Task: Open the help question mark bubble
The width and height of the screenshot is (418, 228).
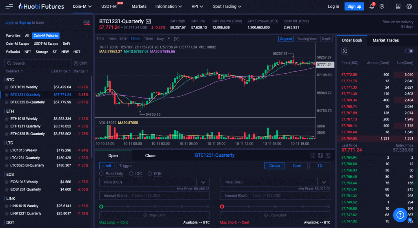Action: point(400,215)
